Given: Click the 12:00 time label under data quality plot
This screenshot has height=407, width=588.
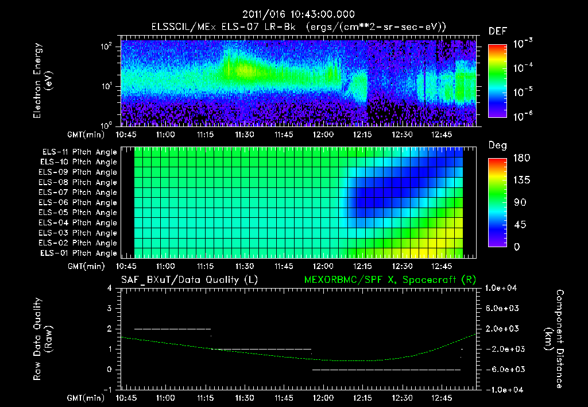Looking at the screenshot, I should 323,398.
